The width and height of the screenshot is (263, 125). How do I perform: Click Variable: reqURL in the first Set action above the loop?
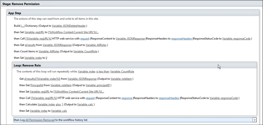[x=34, y=32]
